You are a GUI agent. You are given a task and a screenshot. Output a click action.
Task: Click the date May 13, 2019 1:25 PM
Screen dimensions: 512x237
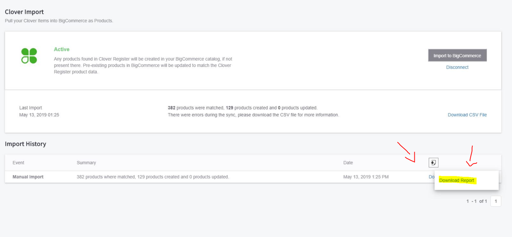pyautogui.click(x=366, y=177)
